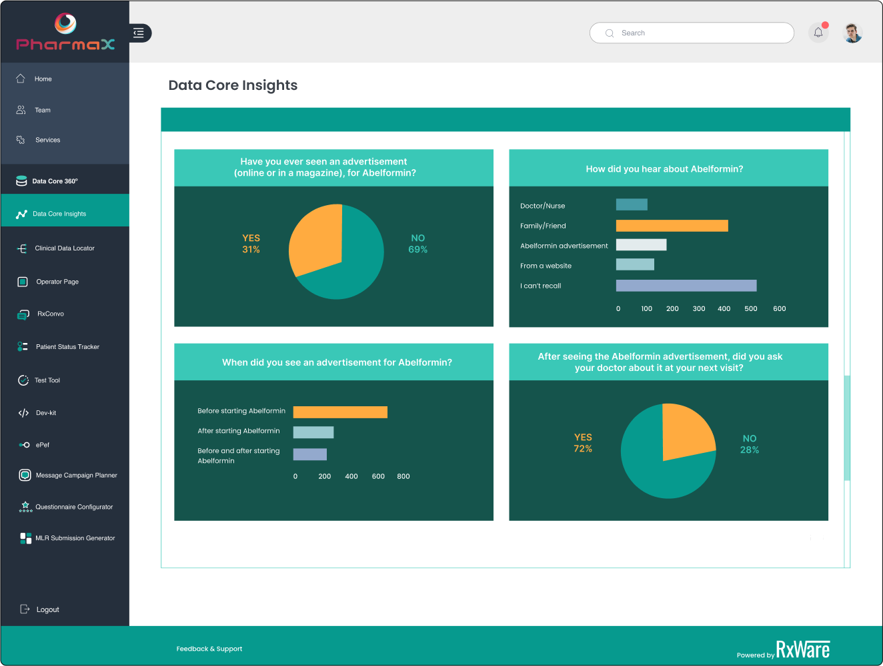
Task: Click the Logout button
Action: [47, 609]
